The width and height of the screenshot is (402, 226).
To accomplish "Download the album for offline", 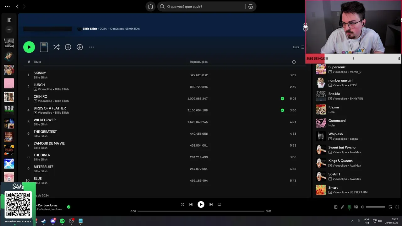I will (x=80, y=47).
